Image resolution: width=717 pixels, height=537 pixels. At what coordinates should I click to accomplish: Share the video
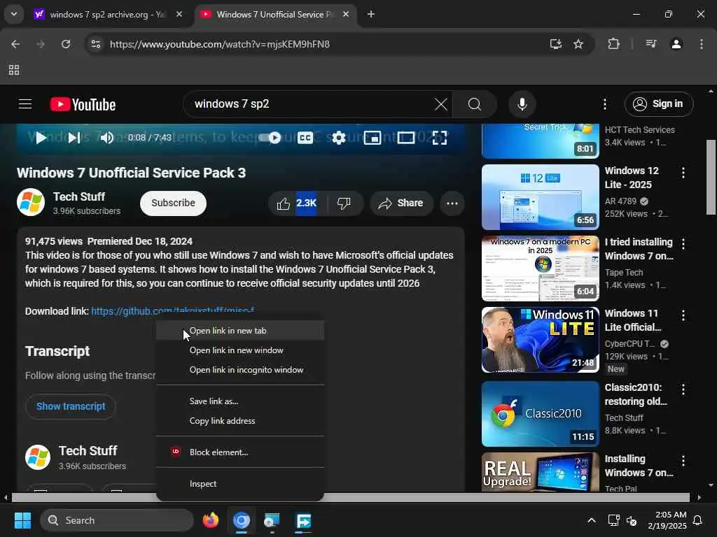tap(401, 203)
